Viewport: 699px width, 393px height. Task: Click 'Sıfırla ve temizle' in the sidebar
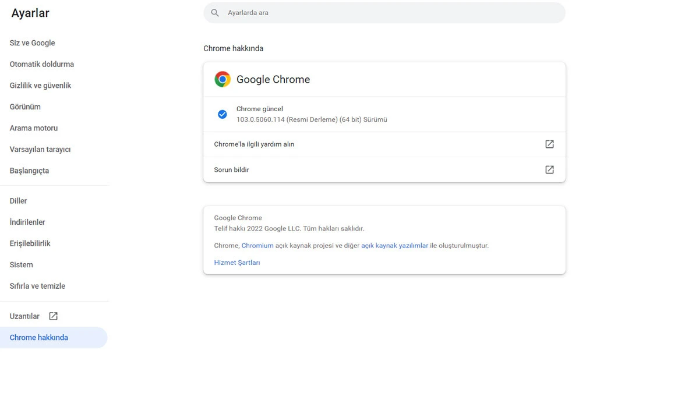click(x=37, y=286)
